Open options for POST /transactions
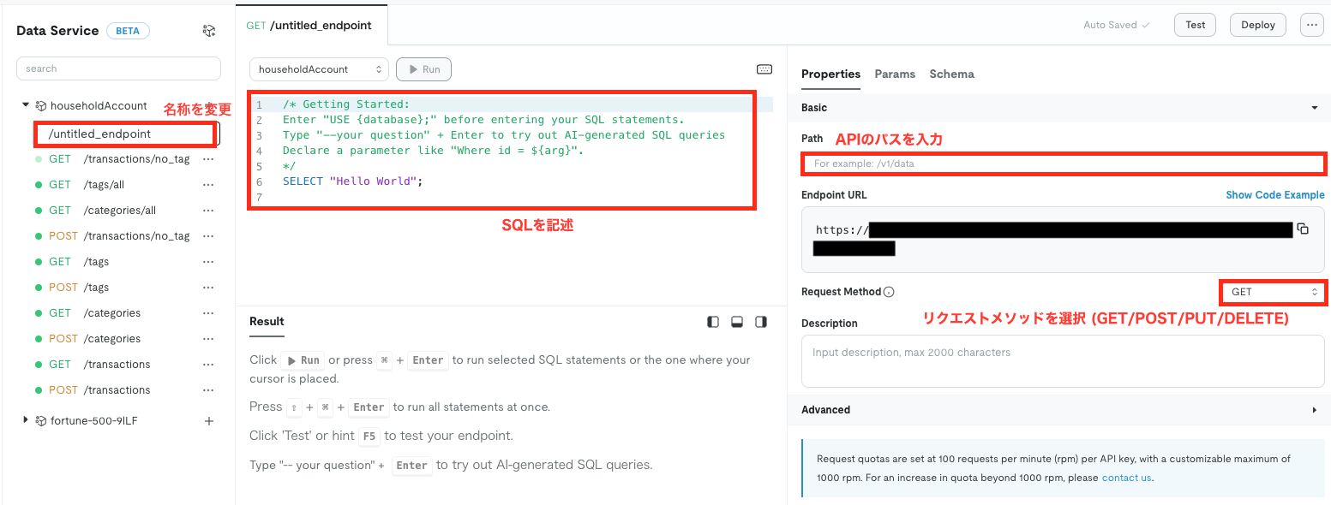This screenshot has height=505, width=1331. click(208, 390)
